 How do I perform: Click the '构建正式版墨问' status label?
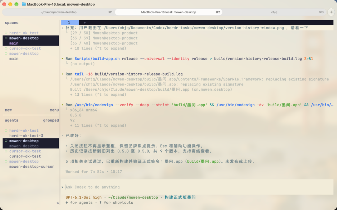tap(180, 197)
